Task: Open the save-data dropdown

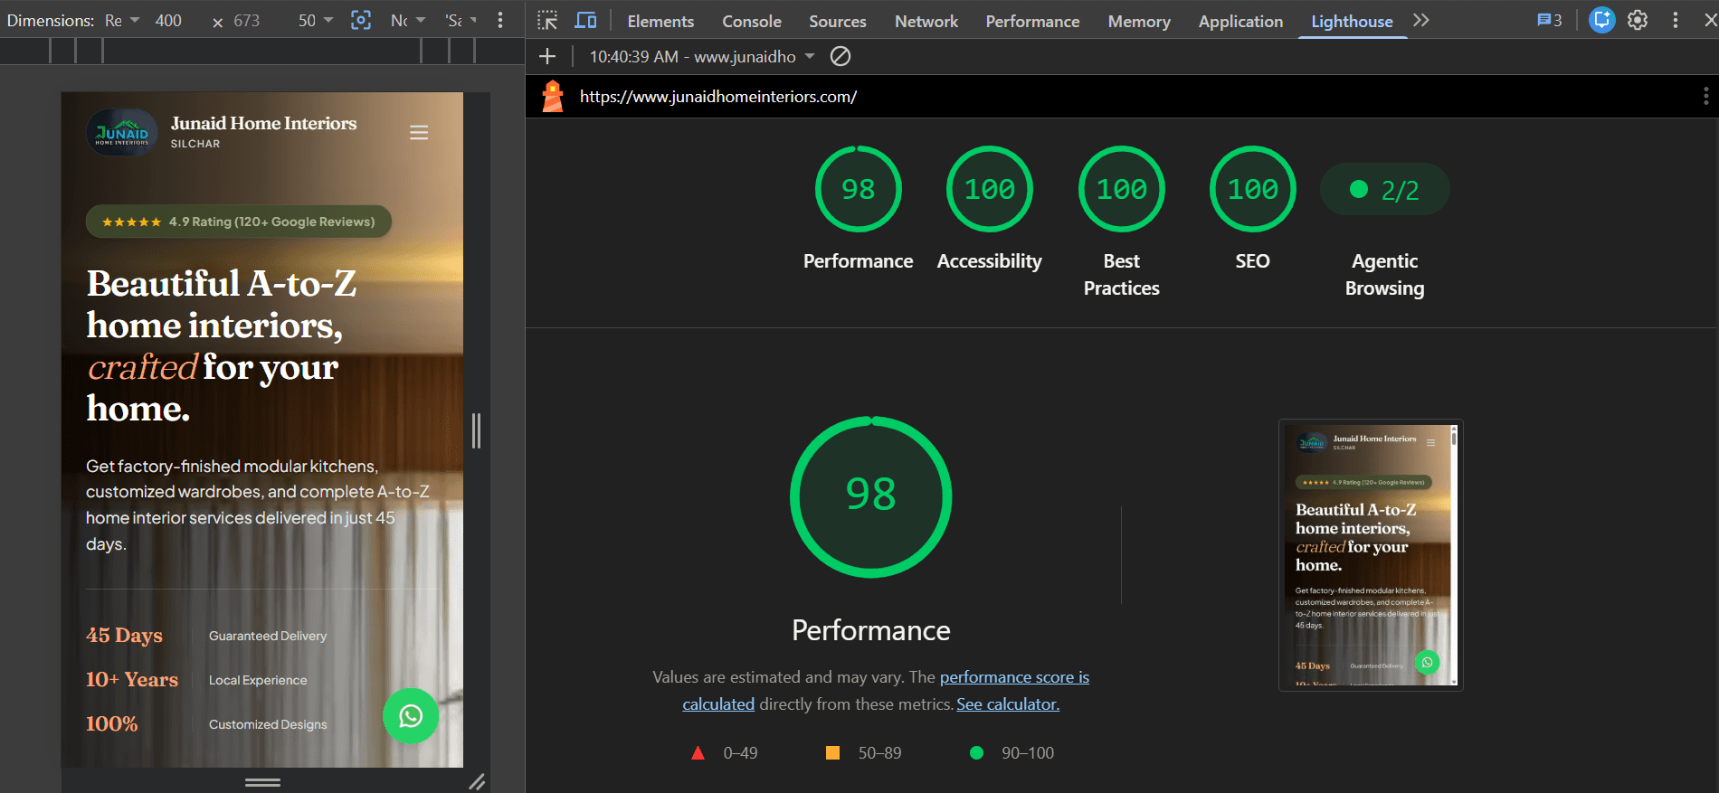Action: click(x=461, y=20)
